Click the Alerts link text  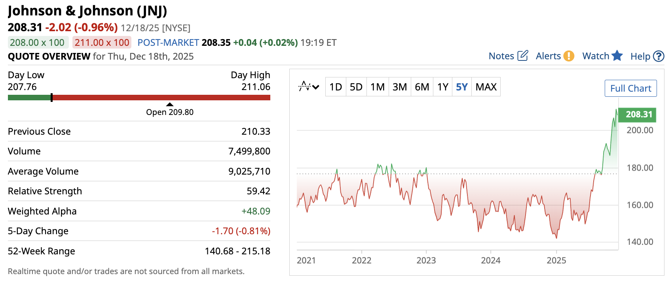coord(548,56)
